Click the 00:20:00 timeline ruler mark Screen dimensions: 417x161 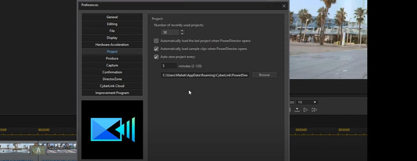pyautogui.click(x=44, y=130)
